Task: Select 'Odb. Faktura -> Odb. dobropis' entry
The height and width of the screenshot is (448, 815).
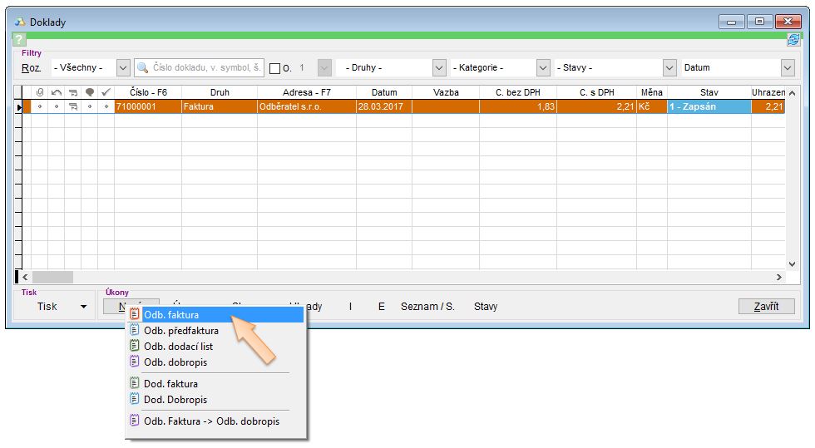Action: click(211, 421)
